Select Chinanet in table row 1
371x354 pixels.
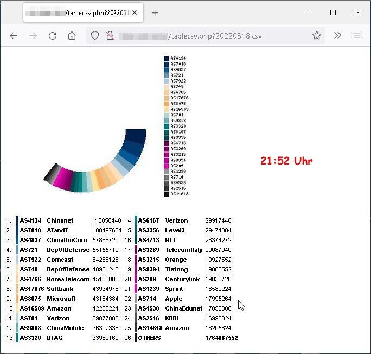point(60,220)
